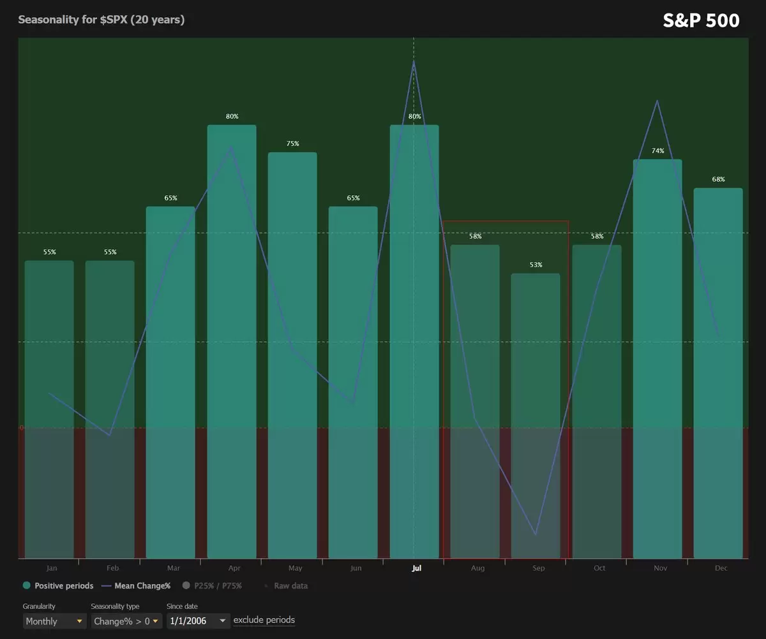Select the August positive periods bar

[x=475, y=402]
